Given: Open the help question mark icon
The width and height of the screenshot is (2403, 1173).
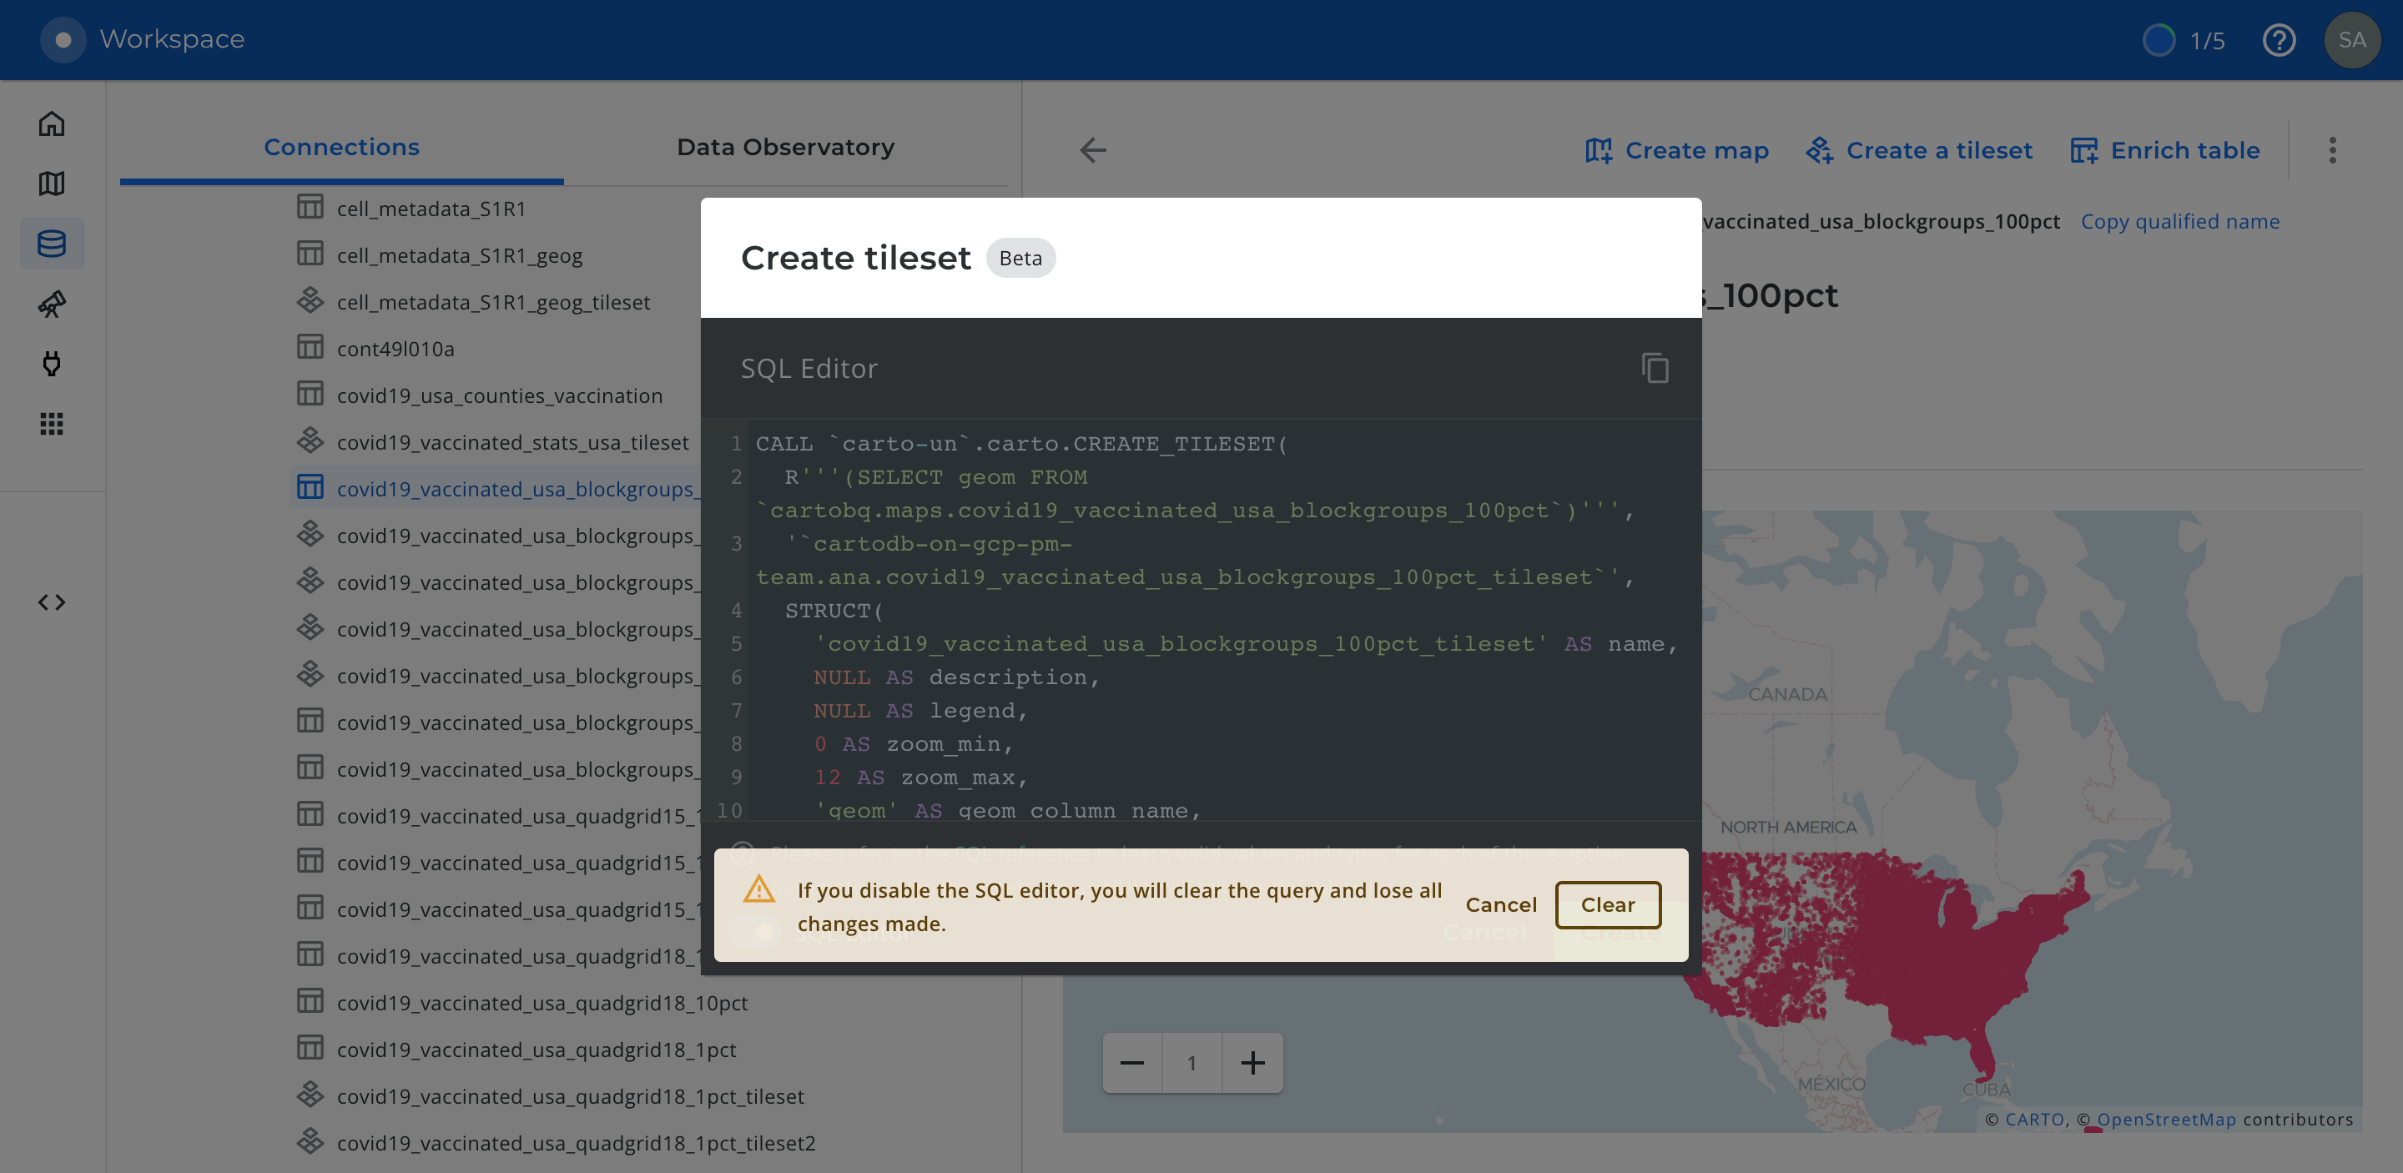Looking at the screenshot, I should click(x=2278, y=40).
